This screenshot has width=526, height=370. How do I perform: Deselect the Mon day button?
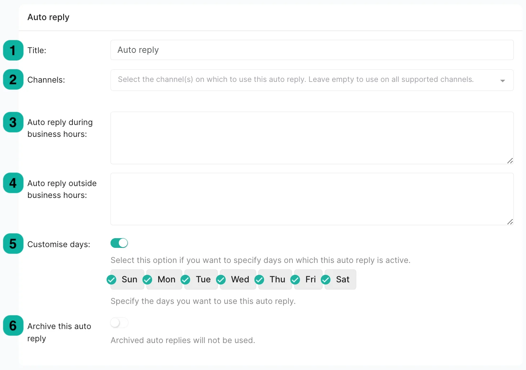click(x=164, y=279)
